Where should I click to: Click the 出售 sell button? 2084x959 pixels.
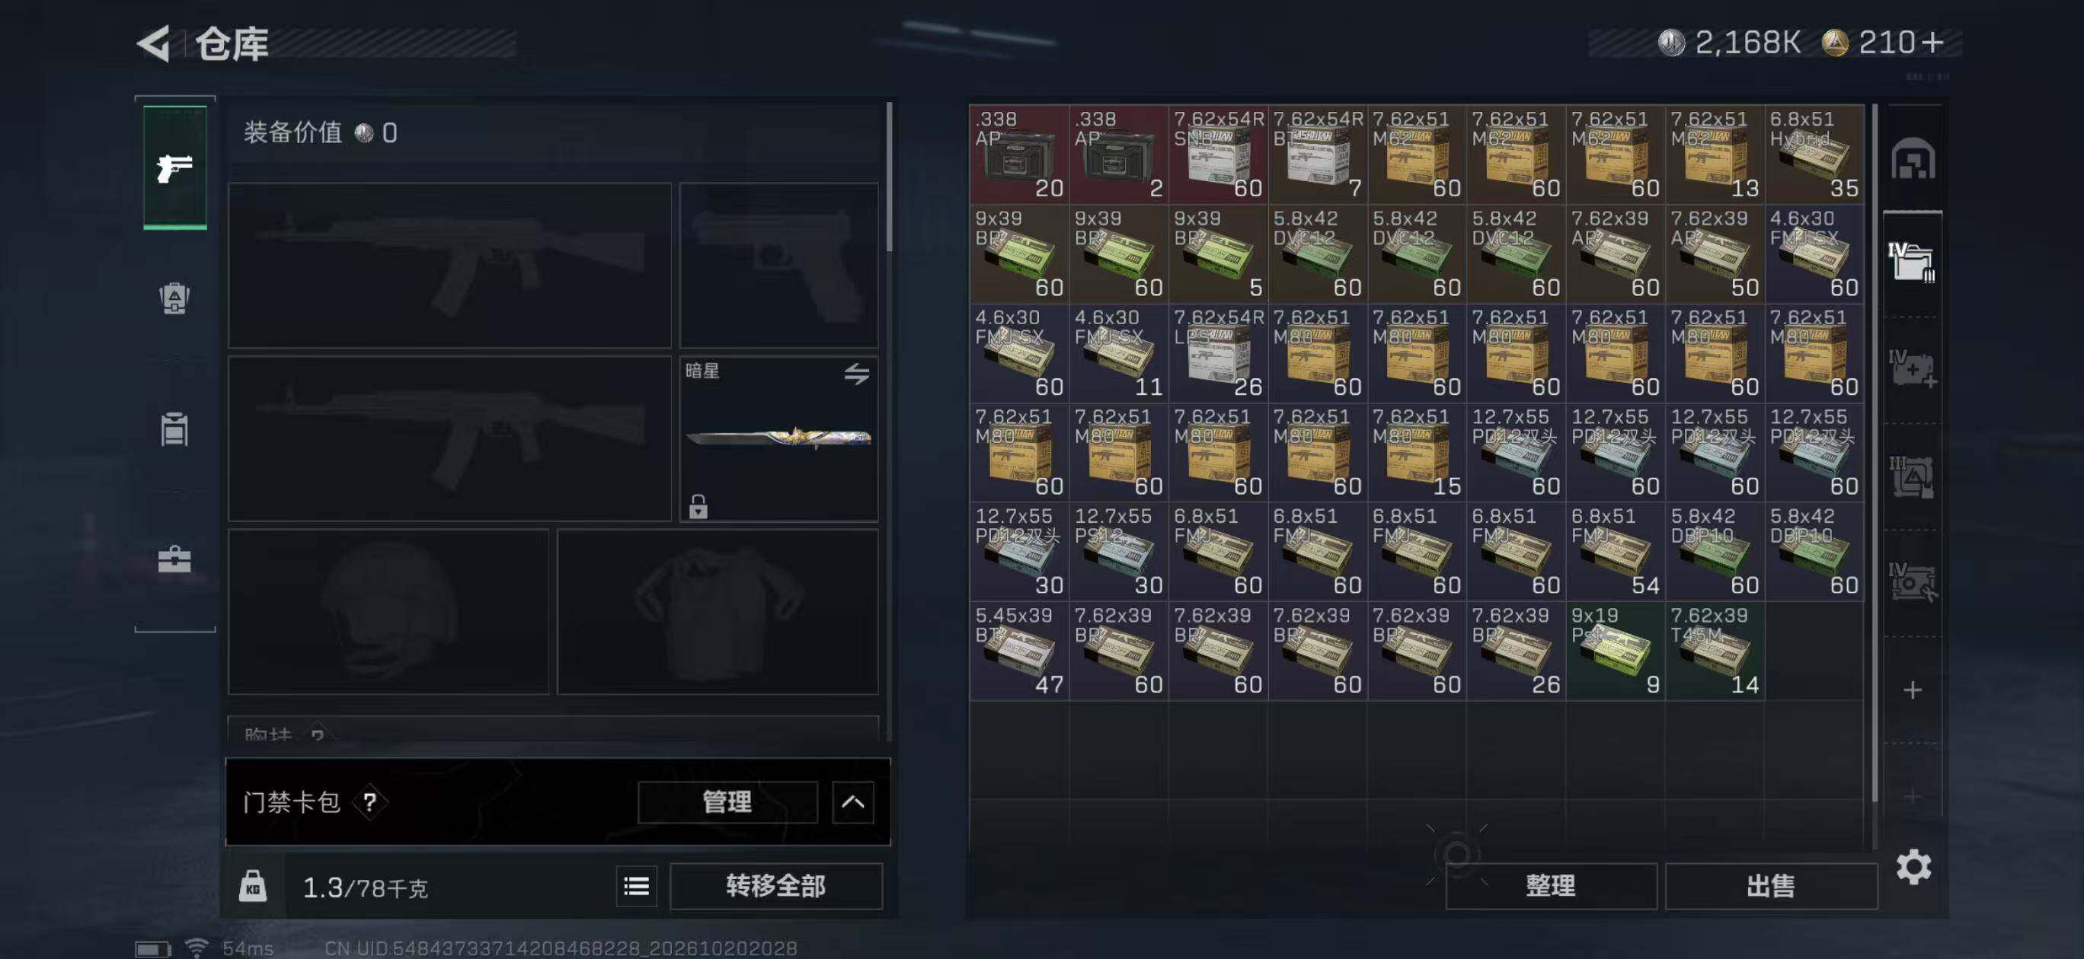tap(1771, 886)
